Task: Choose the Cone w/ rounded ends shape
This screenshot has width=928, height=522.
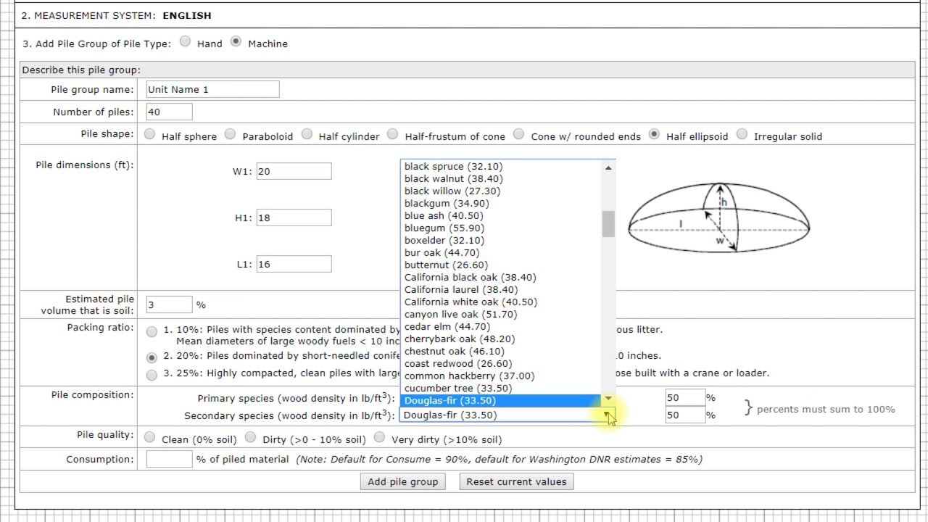Action: tap(518, 134)
